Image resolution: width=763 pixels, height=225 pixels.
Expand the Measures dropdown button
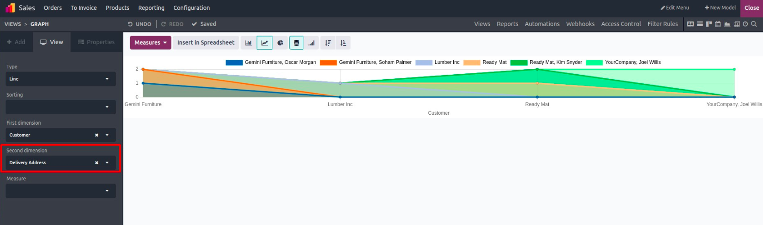150,43
